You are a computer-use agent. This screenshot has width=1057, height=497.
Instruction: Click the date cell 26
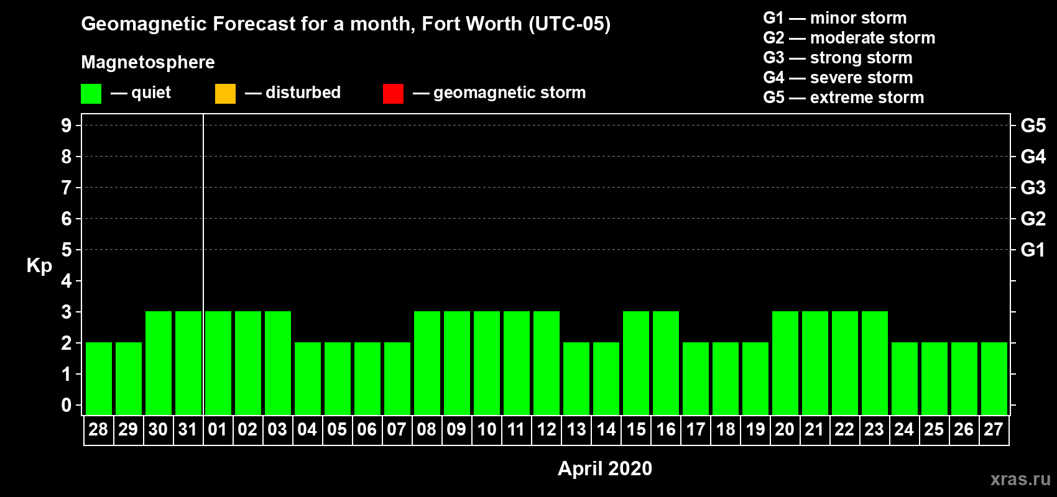[x=964, y=430]
